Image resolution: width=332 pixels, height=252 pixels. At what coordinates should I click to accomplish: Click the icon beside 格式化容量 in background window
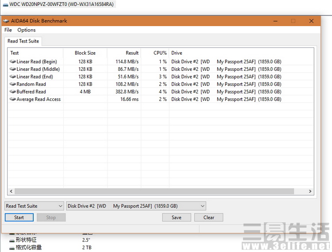tap(12, 248)
